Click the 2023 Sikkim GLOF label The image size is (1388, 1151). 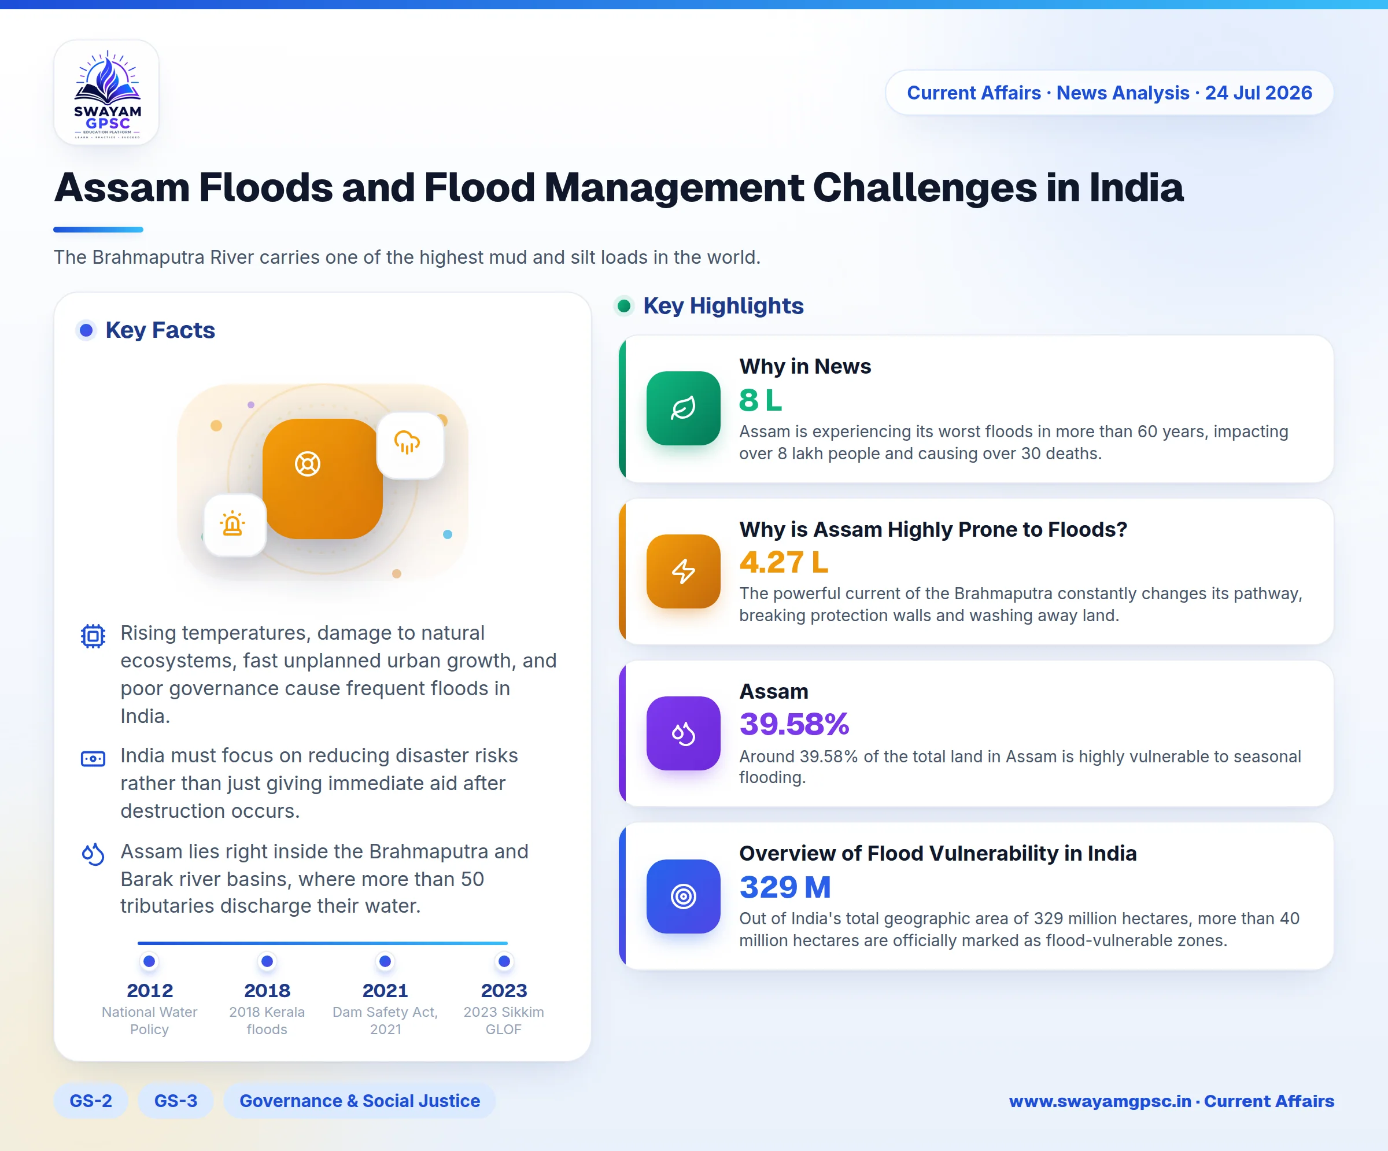504,1020
